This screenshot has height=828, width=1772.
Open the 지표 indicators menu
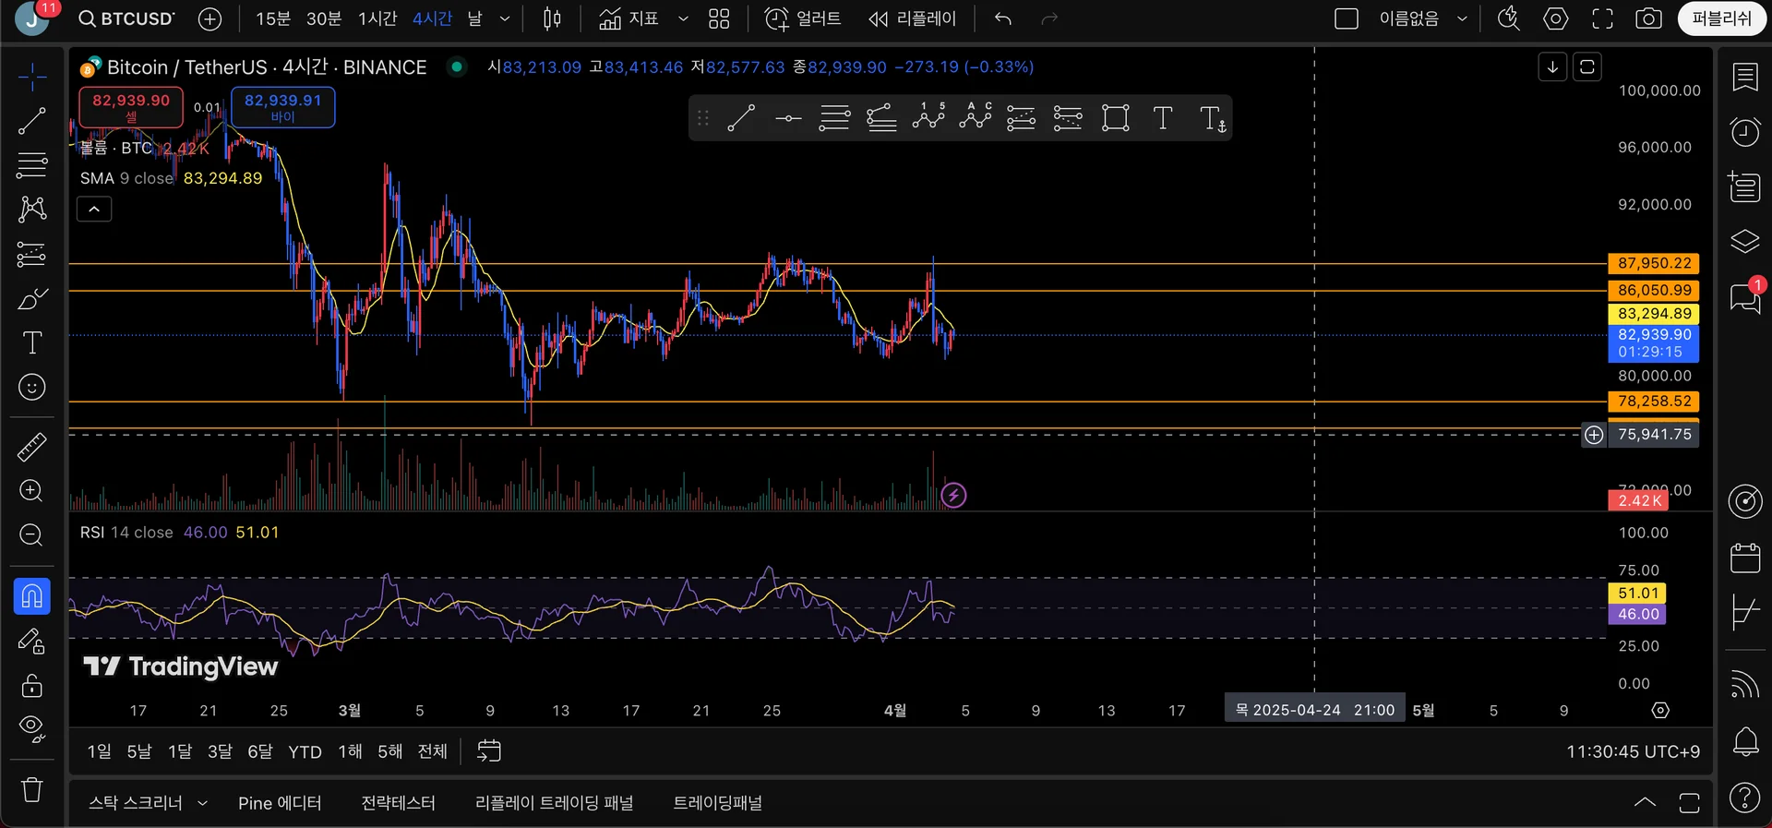[x=629, y=18]
